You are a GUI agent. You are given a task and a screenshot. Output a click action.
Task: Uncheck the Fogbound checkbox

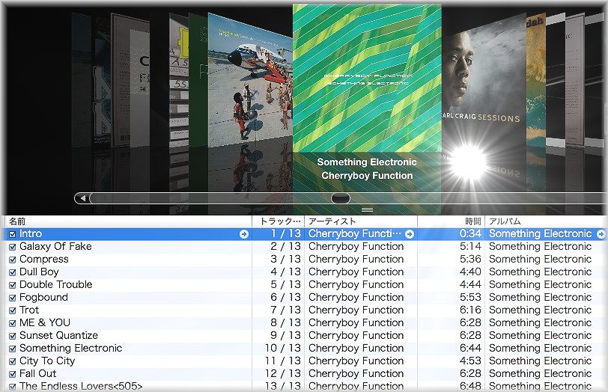pyautogui.click(x=13, y=298)
